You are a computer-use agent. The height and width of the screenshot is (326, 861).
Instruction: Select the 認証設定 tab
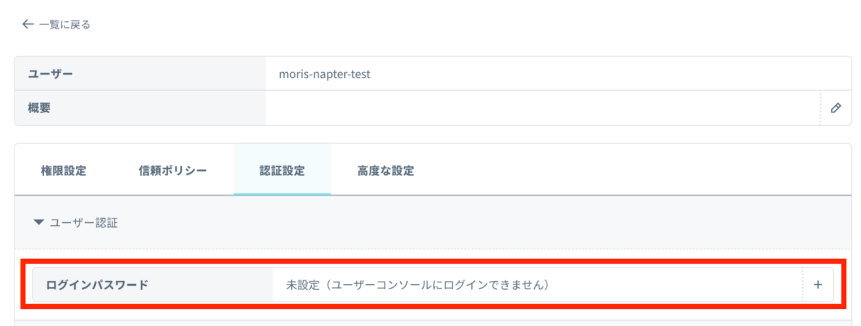coord(282,171)
